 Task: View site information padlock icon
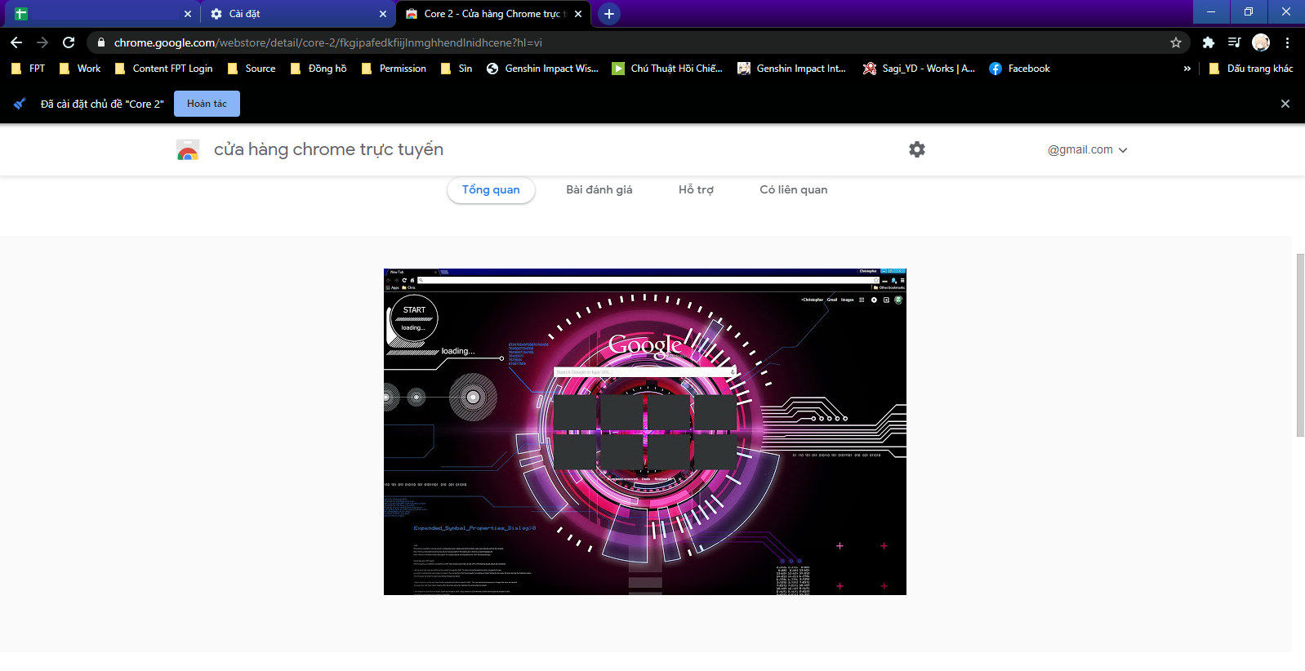(x=100, y=42)
